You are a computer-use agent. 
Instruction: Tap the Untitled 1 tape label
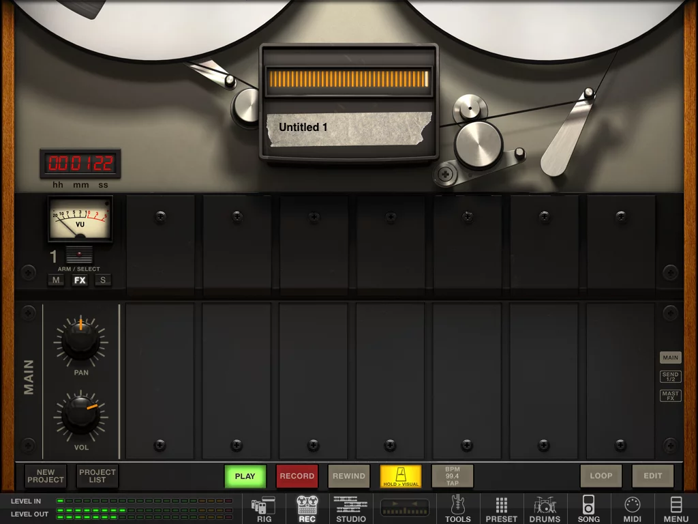348,127
